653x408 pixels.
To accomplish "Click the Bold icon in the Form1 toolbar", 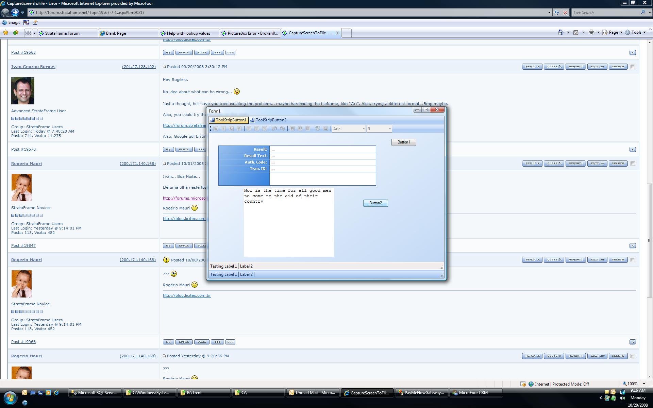I will pyautogui.click(x=216, y=129).
